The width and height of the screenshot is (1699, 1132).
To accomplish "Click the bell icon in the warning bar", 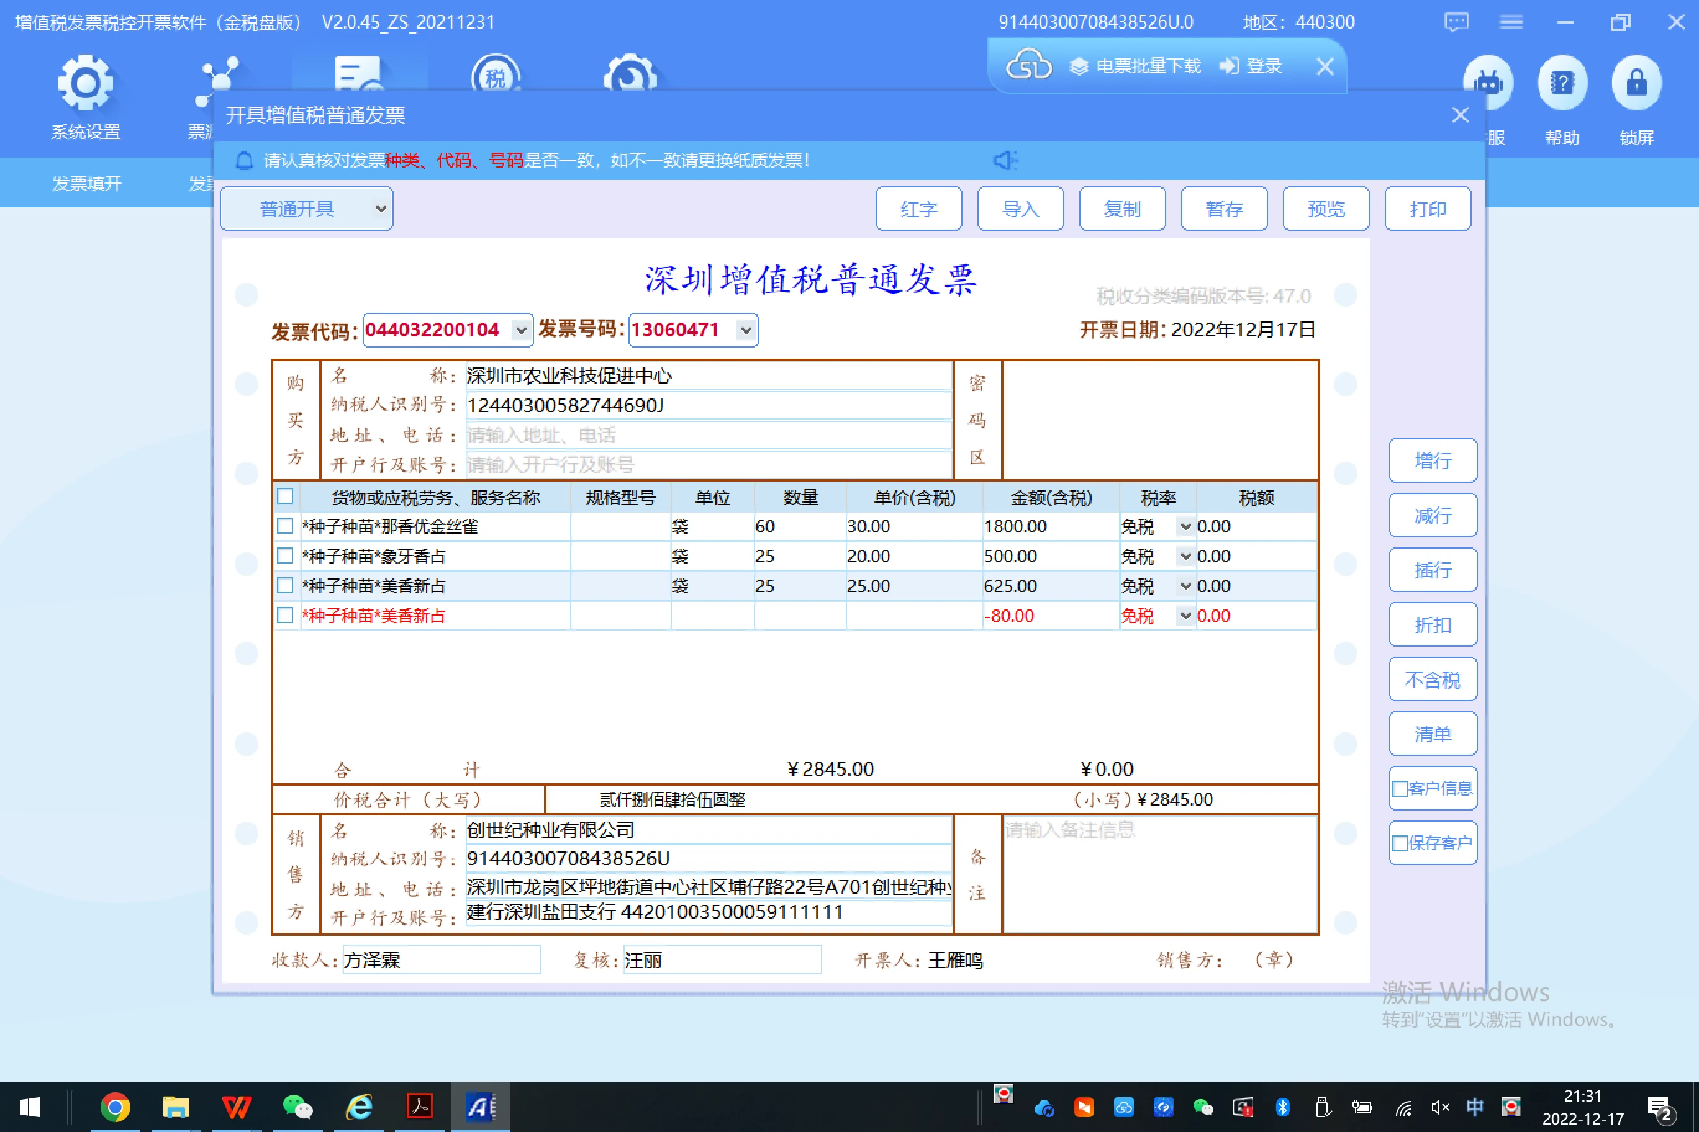I will [243, 160].
